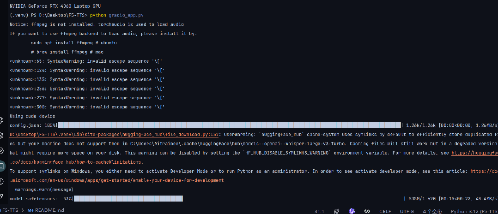Open the CRLF line separator selector
This screenshot has height=214, width=498.
pyautogui.click(x=385, y=211)
